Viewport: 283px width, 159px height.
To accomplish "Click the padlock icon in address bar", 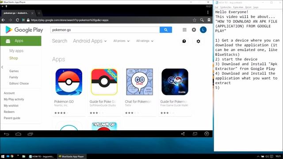I will (28, 20).
